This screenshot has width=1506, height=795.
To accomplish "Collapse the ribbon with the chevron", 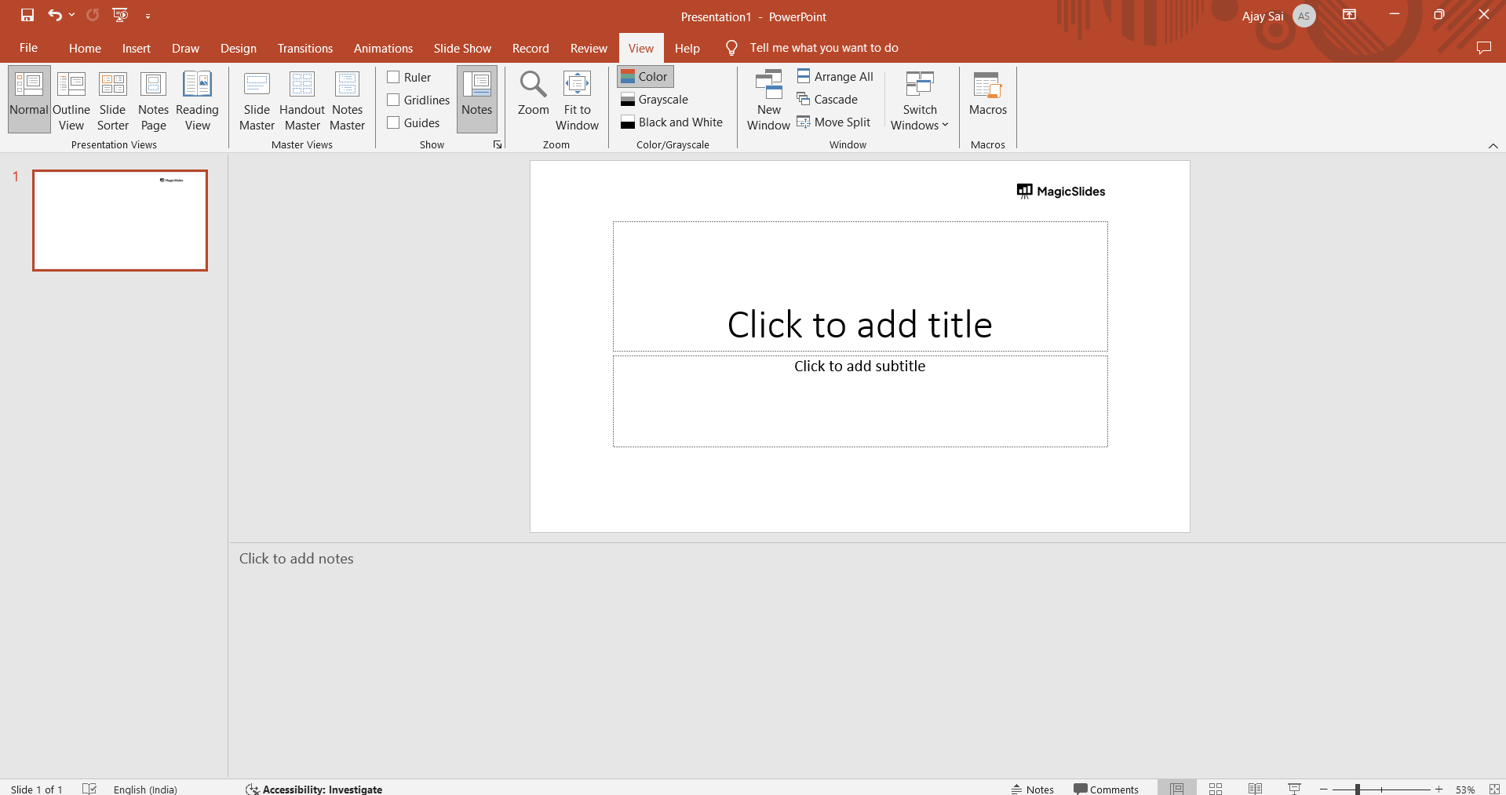I will click(1493, 146).
